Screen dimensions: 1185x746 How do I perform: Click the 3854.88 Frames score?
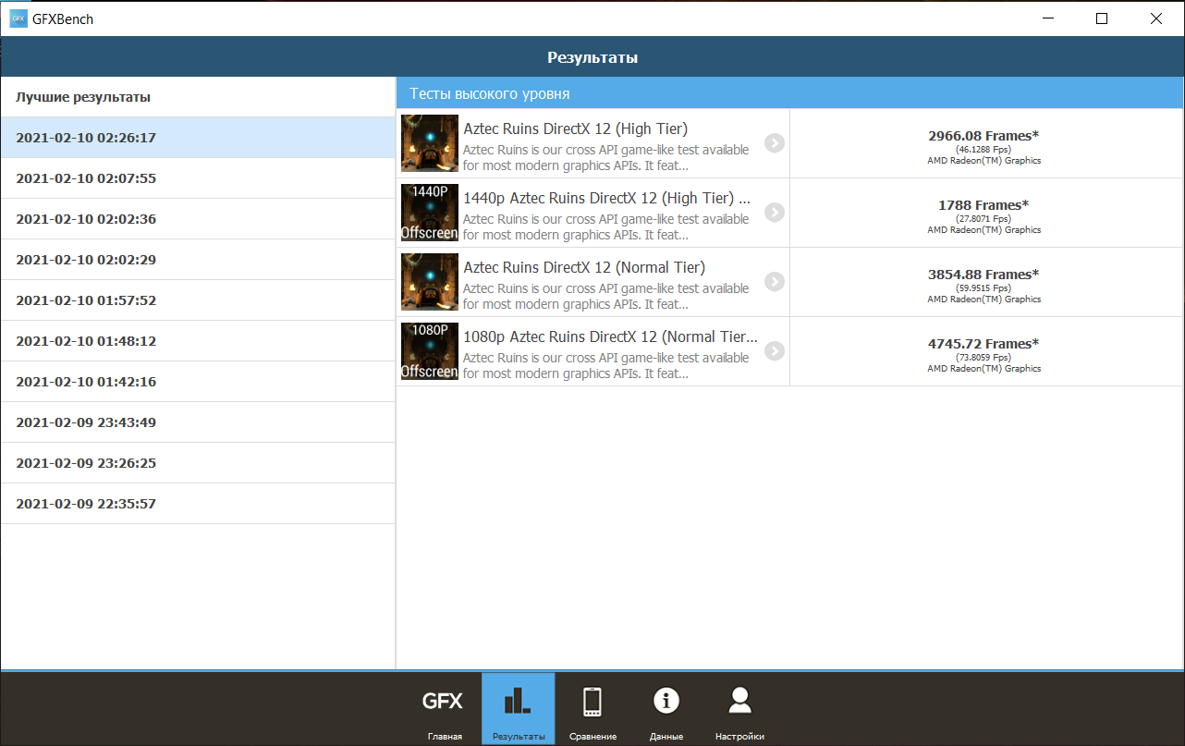tap(983, 275)
